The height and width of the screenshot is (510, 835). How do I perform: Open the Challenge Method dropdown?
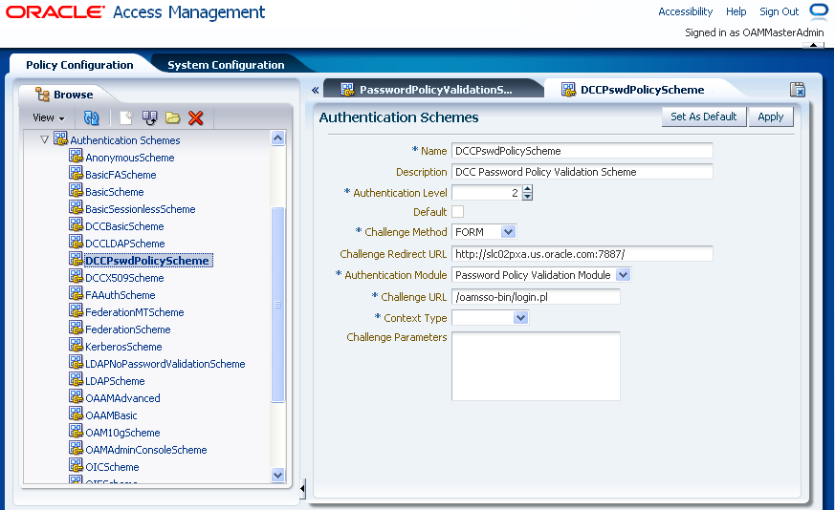508,232
